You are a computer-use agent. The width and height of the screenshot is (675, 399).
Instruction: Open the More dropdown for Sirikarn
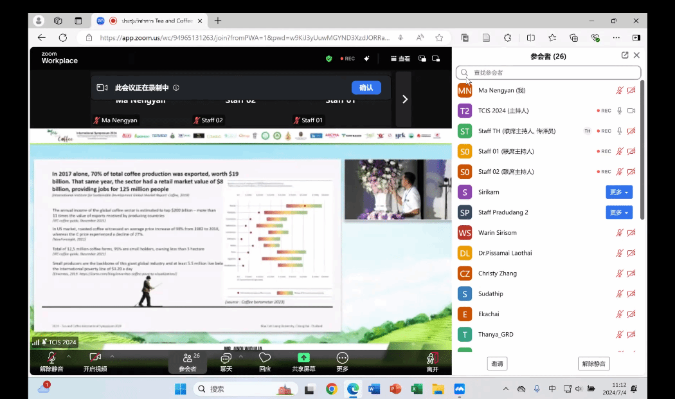pos(618,192)
